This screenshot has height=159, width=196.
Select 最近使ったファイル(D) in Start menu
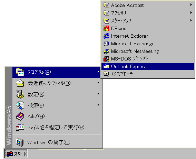(57, 83)
